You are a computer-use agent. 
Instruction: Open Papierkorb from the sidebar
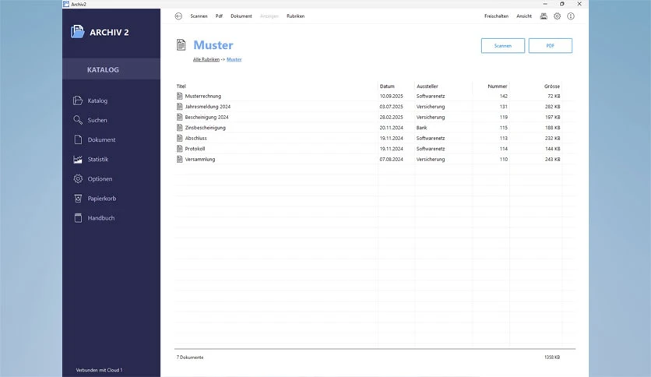tap(102, 199)
